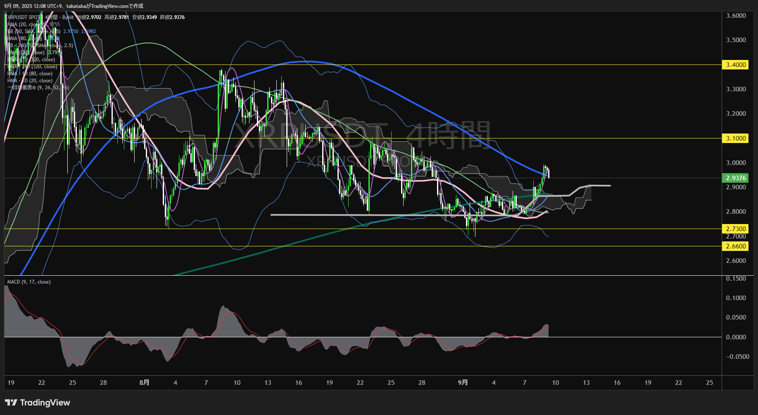Click the 0.1500 MACD axis label
Viewport: 758px width, 415px height.
pyautogui.click(x=736, y=279)
